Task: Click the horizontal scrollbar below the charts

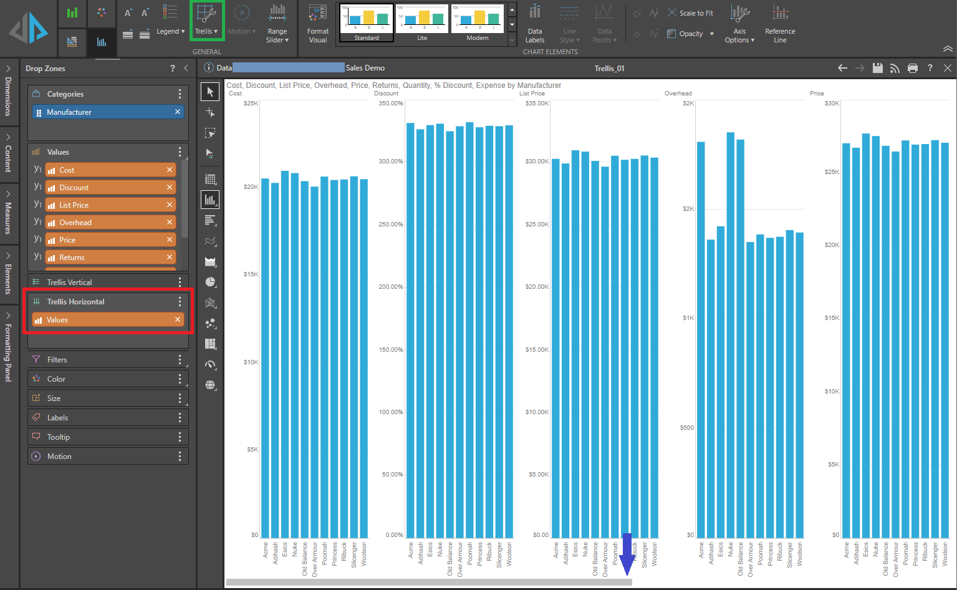Action: click(x=429, y=582)
